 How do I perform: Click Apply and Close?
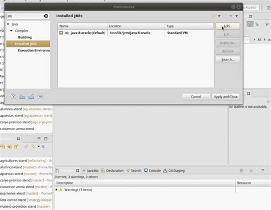226,96
